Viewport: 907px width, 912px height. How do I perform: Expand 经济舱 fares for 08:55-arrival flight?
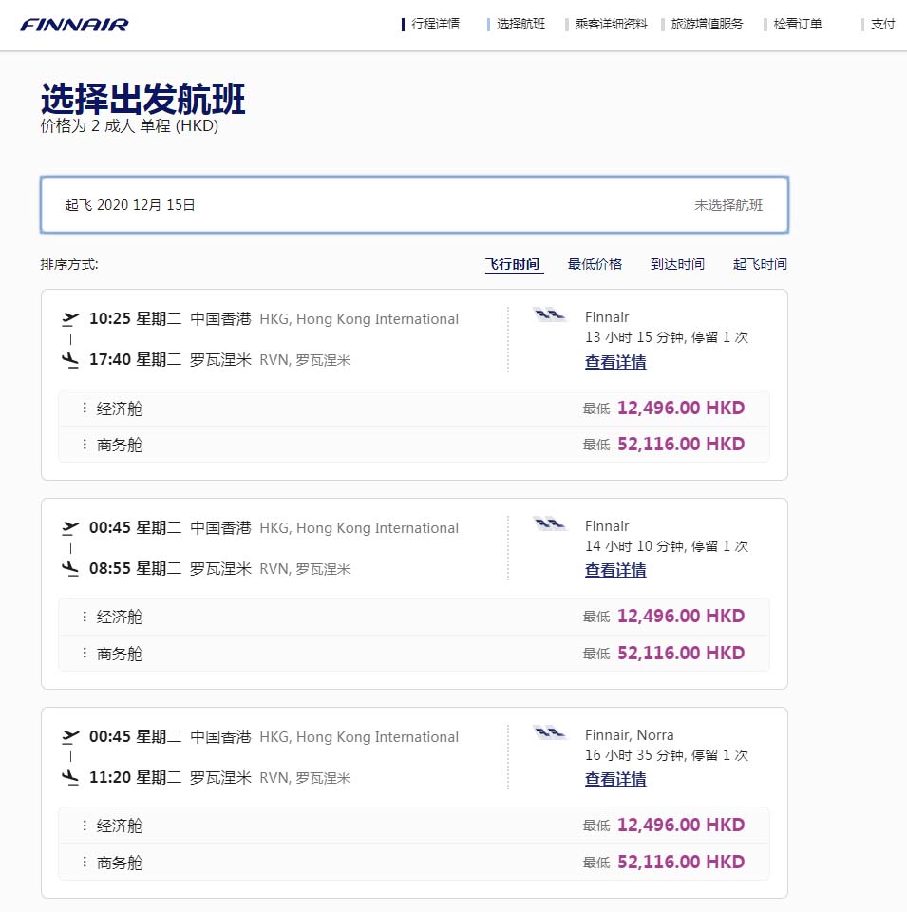[414, 617]
